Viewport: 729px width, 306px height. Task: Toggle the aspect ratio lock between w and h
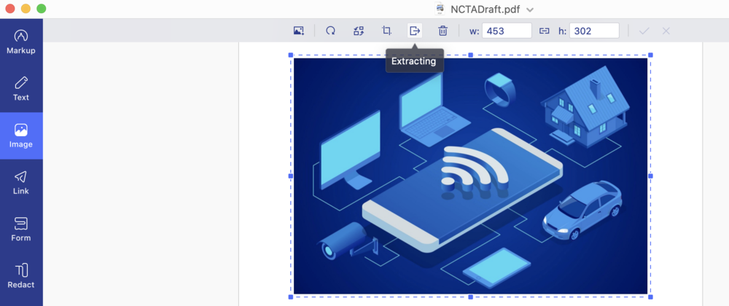544,31
